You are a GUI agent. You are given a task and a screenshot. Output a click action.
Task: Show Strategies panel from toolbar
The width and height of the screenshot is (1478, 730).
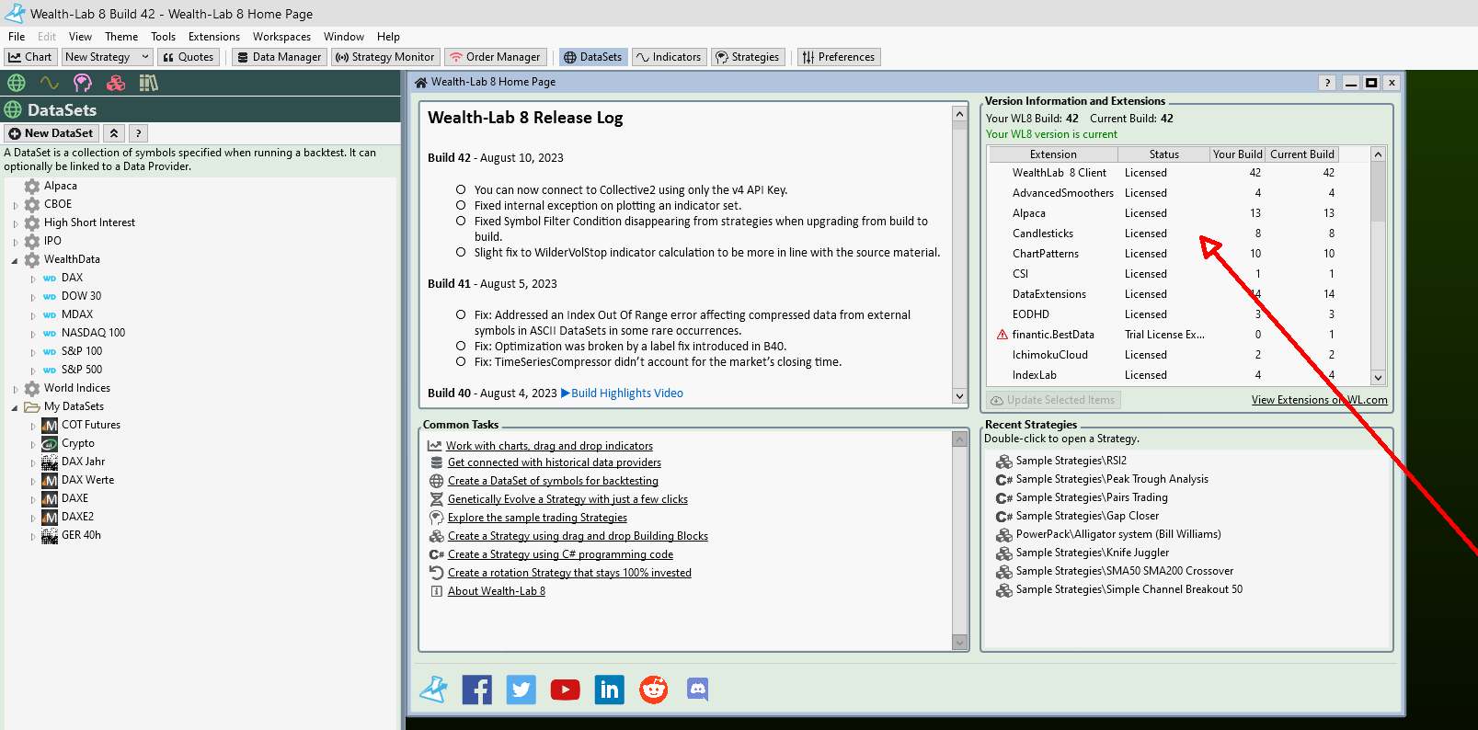[747, 57]
